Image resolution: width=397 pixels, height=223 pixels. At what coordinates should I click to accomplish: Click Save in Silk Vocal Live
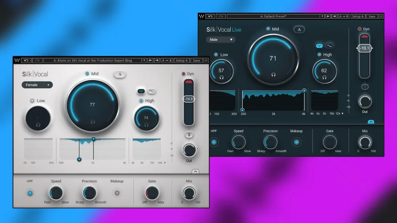(x=372, y=16)
